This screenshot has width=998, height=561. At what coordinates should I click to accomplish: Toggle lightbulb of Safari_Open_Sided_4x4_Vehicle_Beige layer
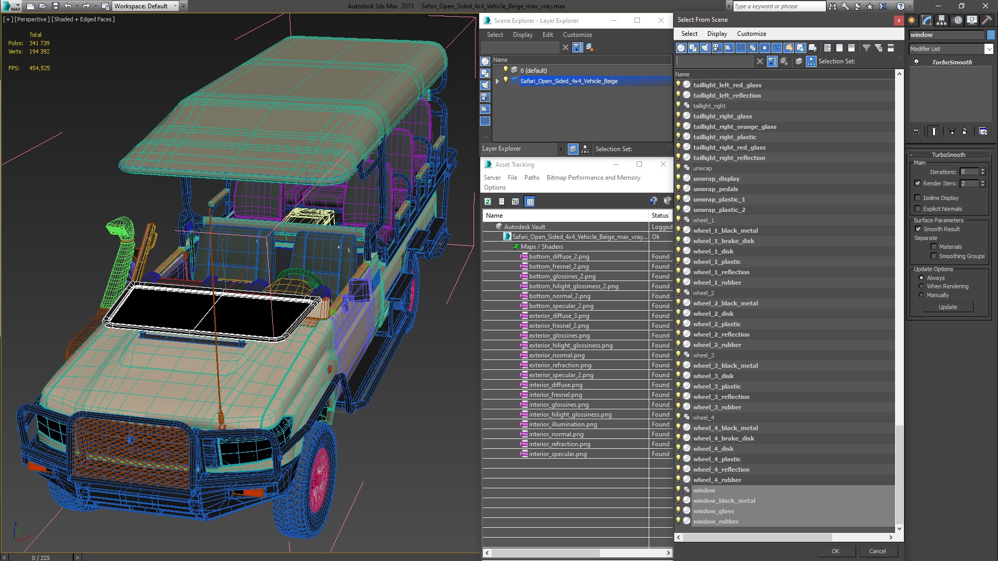point(505,81)
